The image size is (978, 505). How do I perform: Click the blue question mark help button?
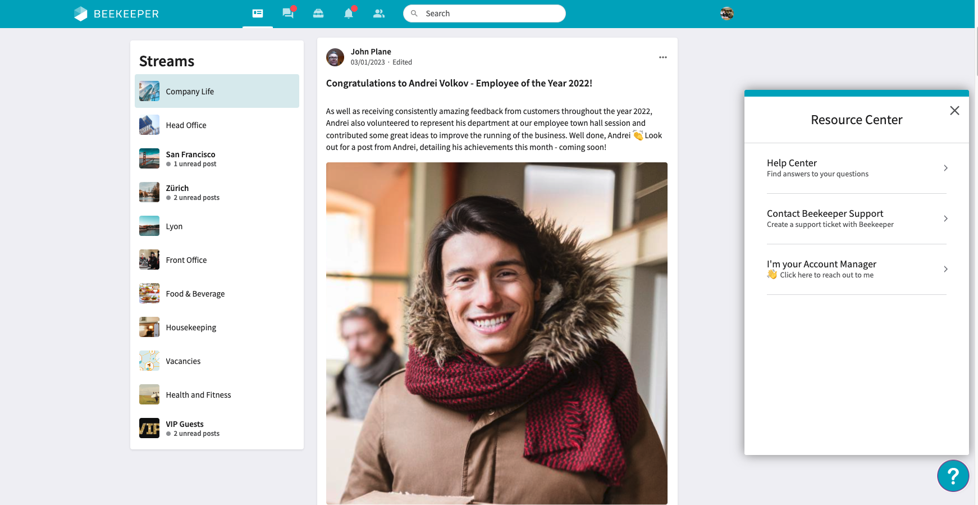(953, 476)
